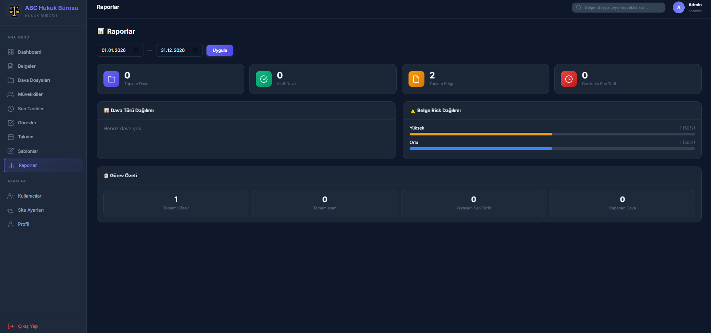Click the Çıkış Yap logout icon
711x333 pixels.
11,326
